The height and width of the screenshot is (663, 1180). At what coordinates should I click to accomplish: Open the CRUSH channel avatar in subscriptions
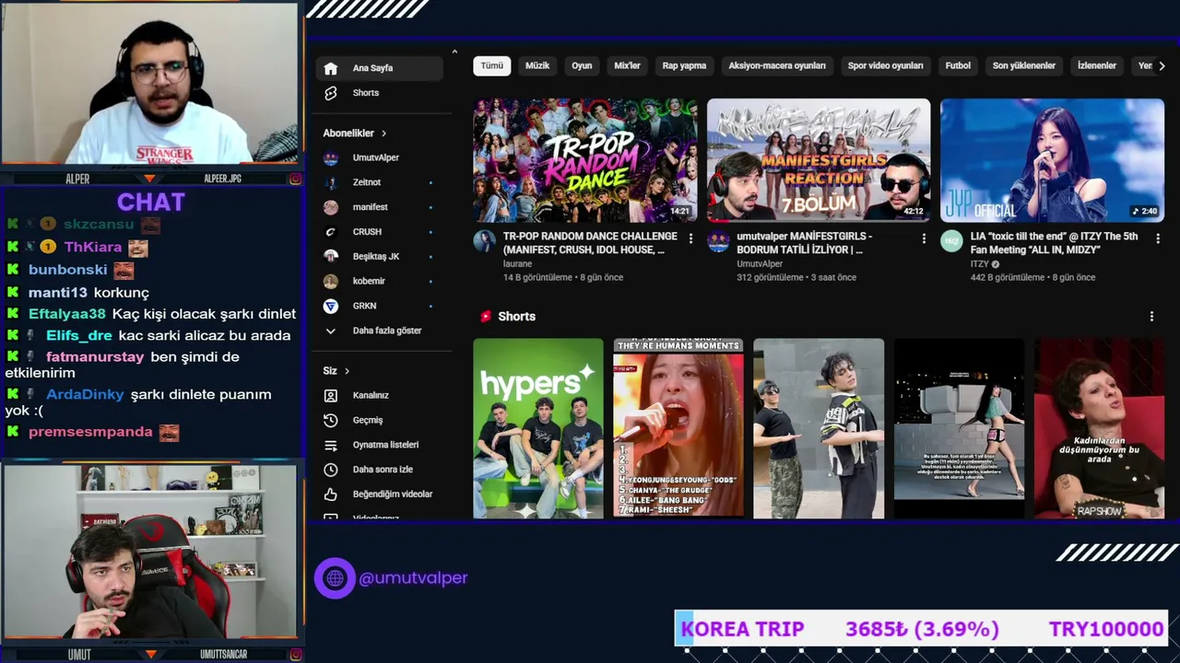pos(331,232)
